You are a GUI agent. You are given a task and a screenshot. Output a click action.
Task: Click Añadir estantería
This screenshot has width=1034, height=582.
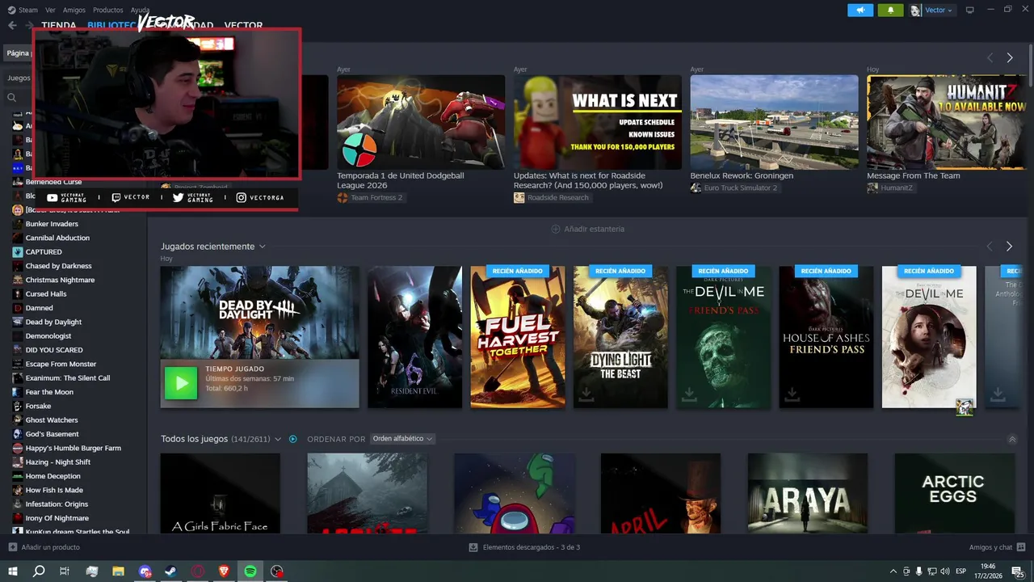(588, 229)
